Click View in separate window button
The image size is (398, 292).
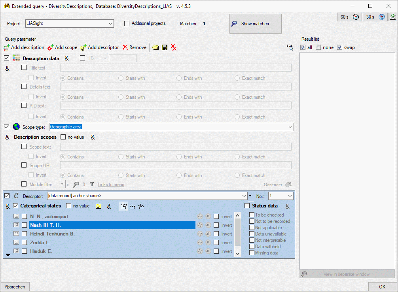[x=347, y=274]
